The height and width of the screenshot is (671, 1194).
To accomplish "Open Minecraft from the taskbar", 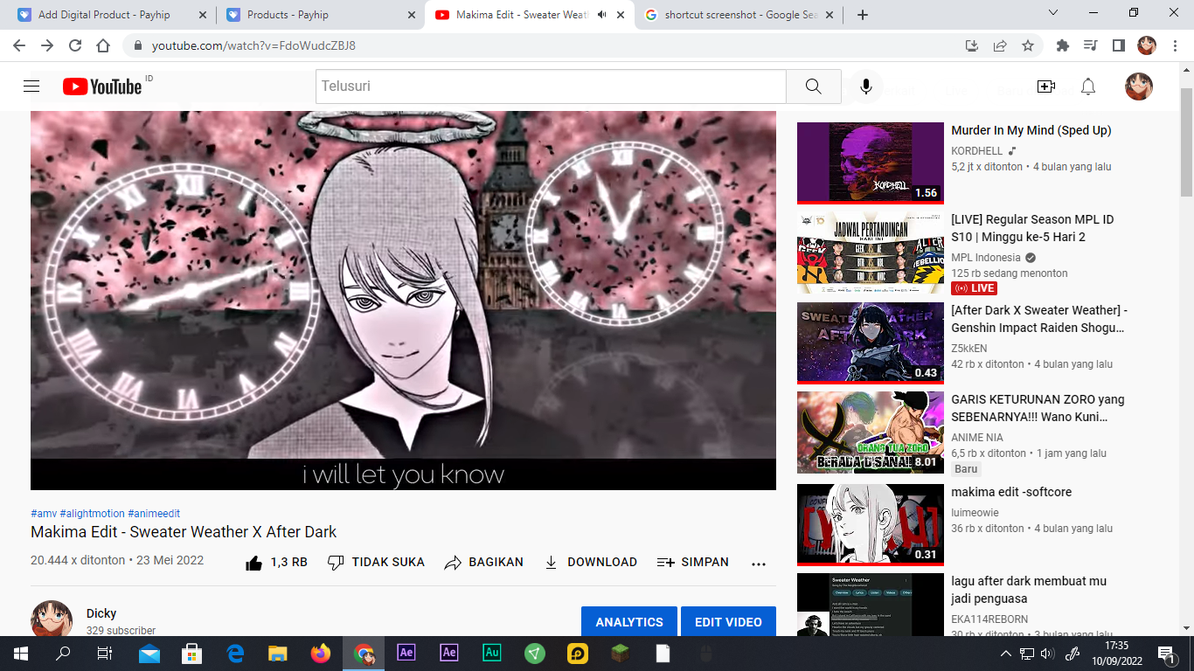I will pos(621,654).
